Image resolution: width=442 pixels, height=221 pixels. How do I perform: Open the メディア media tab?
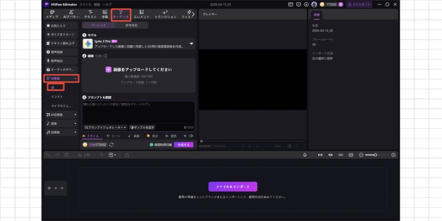pyautogui.click(x=52, y=14)
